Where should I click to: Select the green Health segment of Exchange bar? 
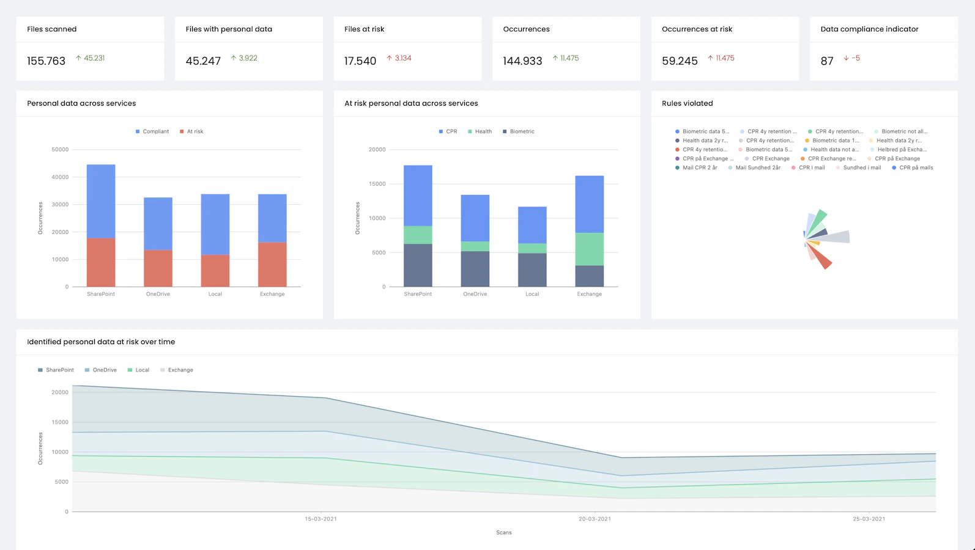(590, 249)
